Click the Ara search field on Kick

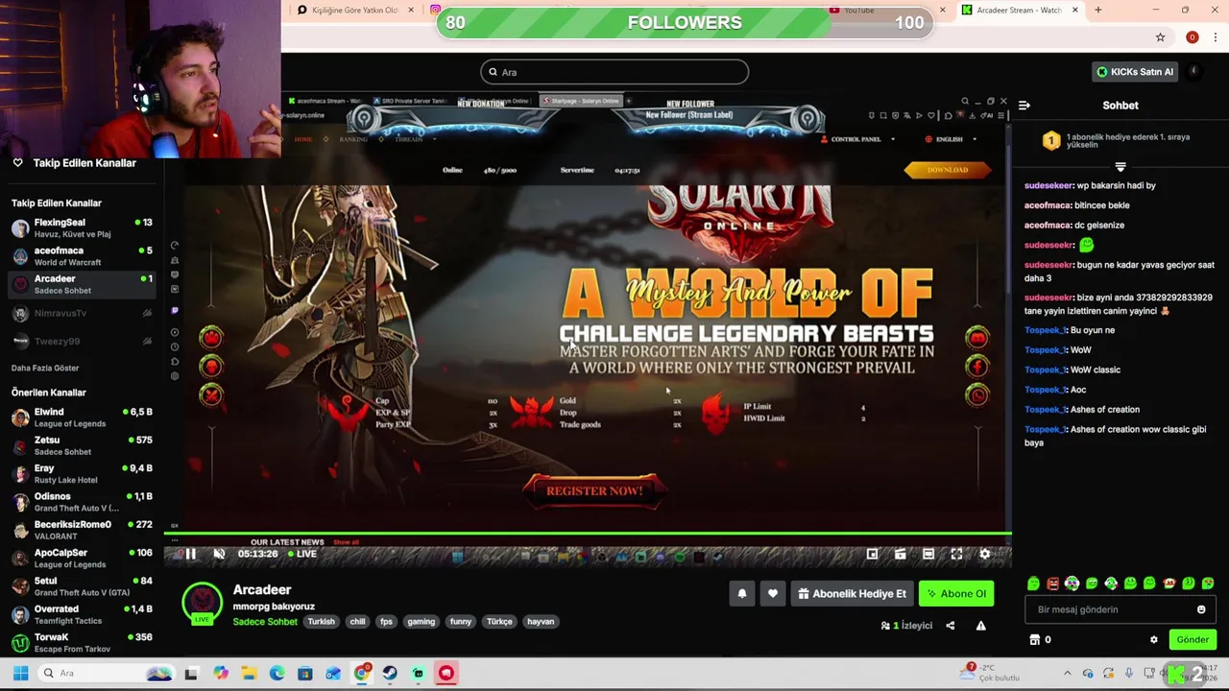point(614,72)
